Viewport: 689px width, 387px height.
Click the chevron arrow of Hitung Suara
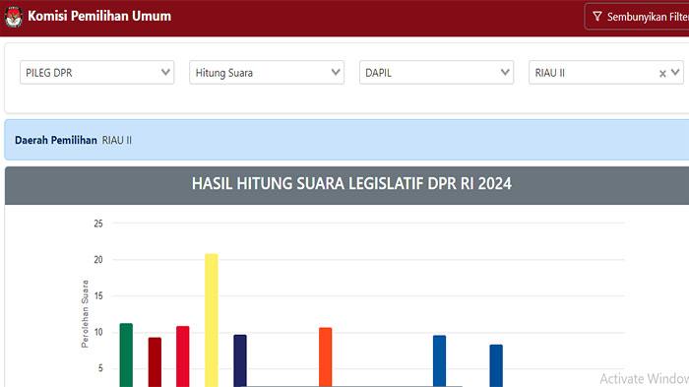point(336,72)
